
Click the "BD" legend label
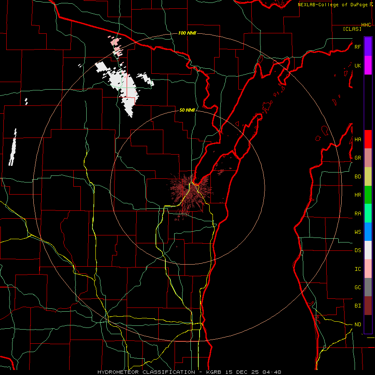click(357, 177)
